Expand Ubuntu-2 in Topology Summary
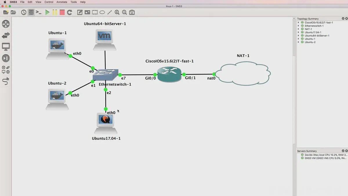The height and width of the screenshot is (196, 348). click(x=298, y=42)
